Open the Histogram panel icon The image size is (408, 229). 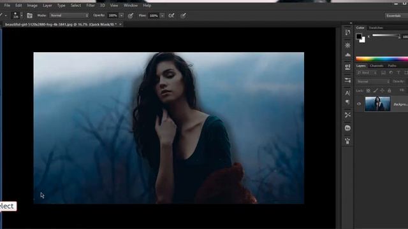(x=347, y=55)
